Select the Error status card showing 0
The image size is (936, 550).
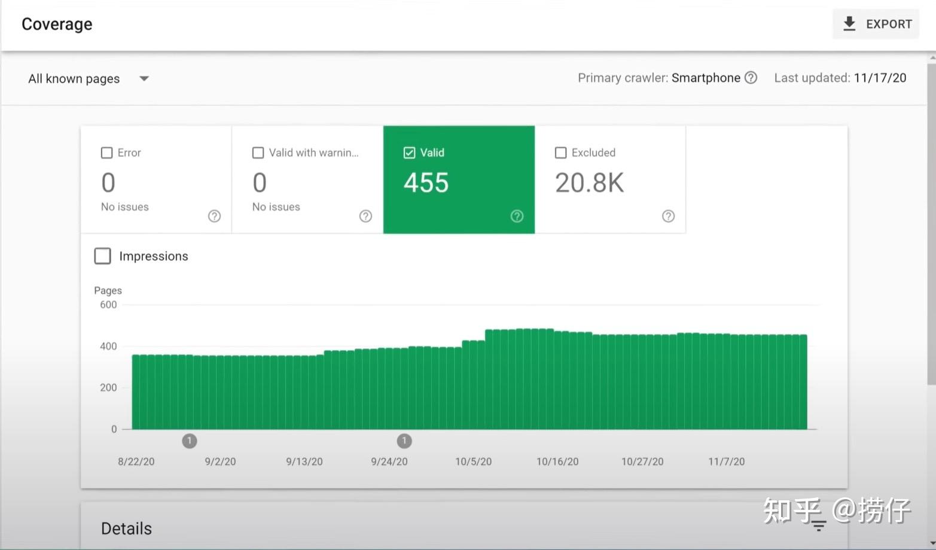pos(156,180)
